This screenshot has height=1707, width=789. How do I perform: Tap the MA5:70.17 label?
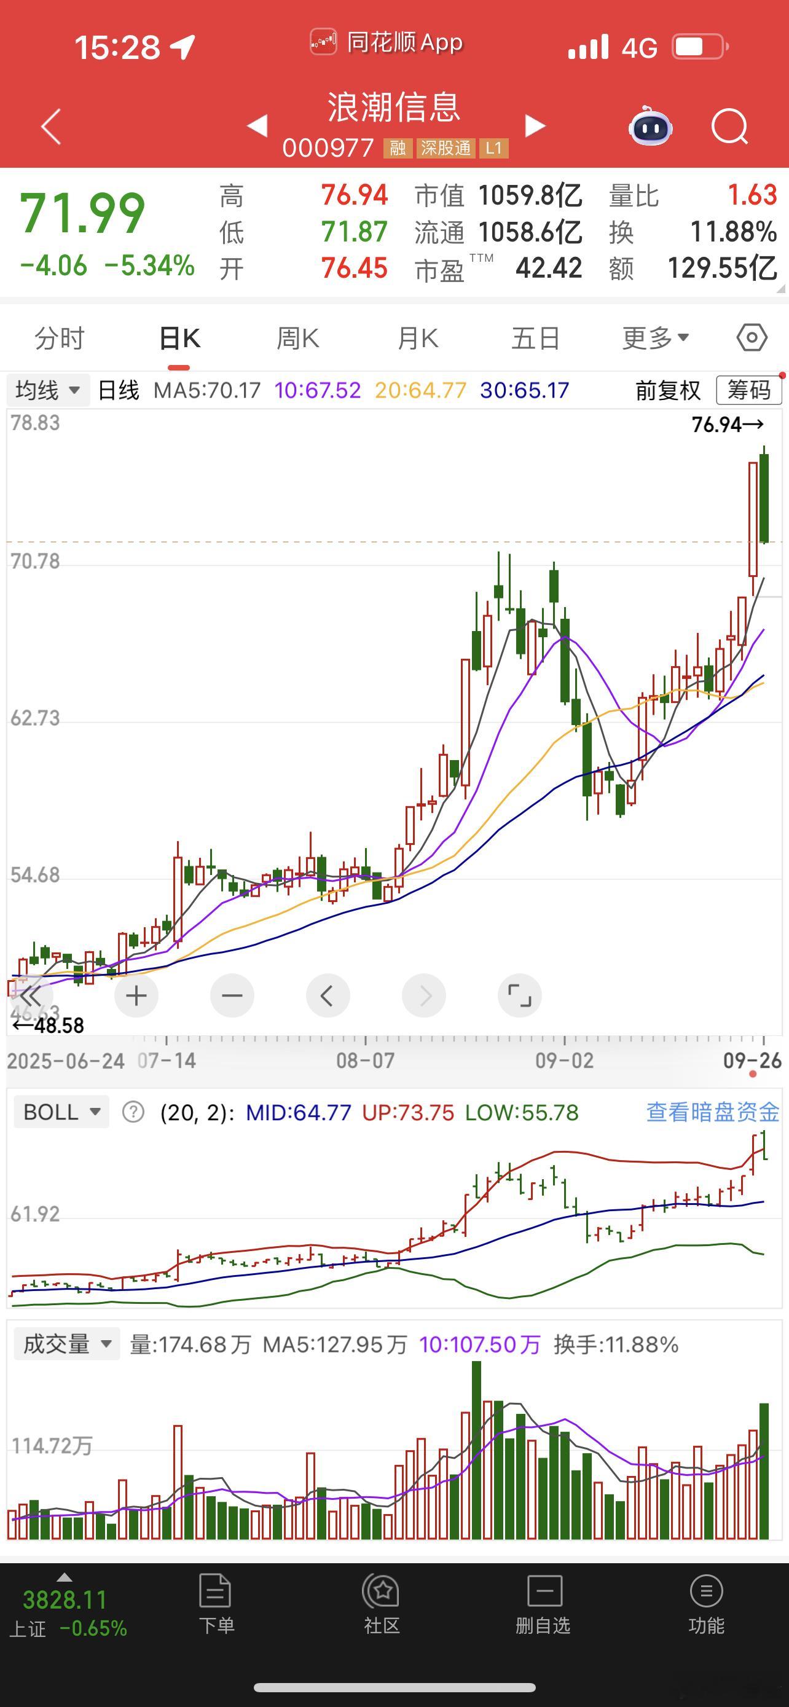click(x=206, y=390)
